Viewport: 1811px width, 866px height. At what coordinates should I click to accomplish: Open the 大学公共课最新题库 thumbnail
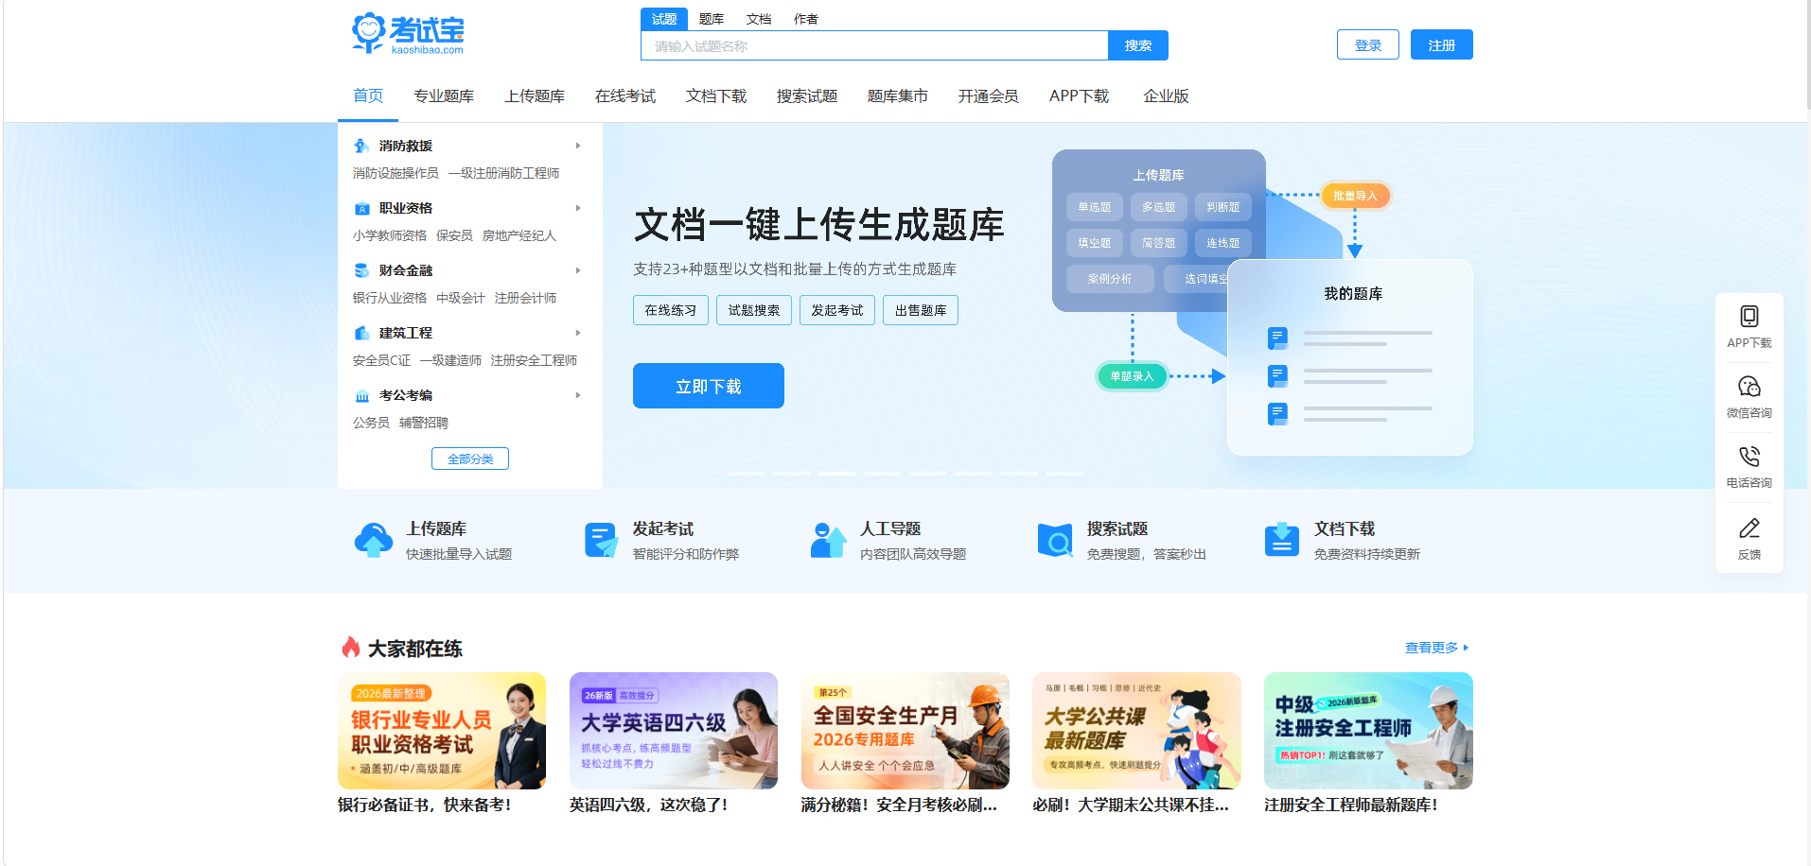coord(1136,731)
